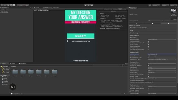Click the Pause button
This screenshot has height=100, width=178.
pyautogui.click(x=89, y=5)
